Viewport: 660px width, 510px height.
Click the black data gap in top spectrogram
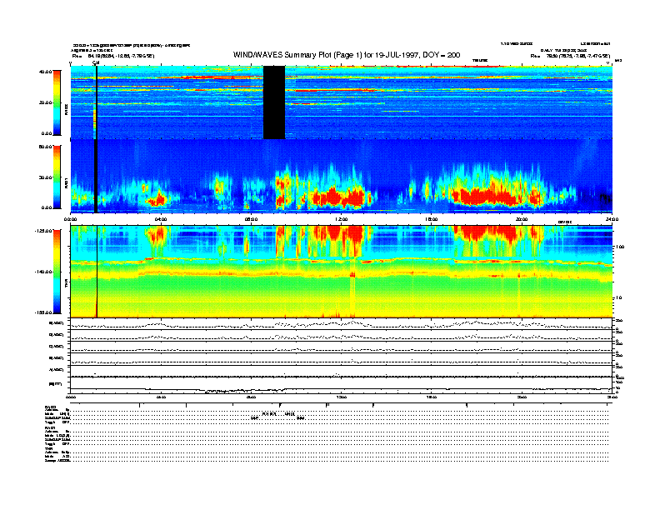[x=274, y=102]
